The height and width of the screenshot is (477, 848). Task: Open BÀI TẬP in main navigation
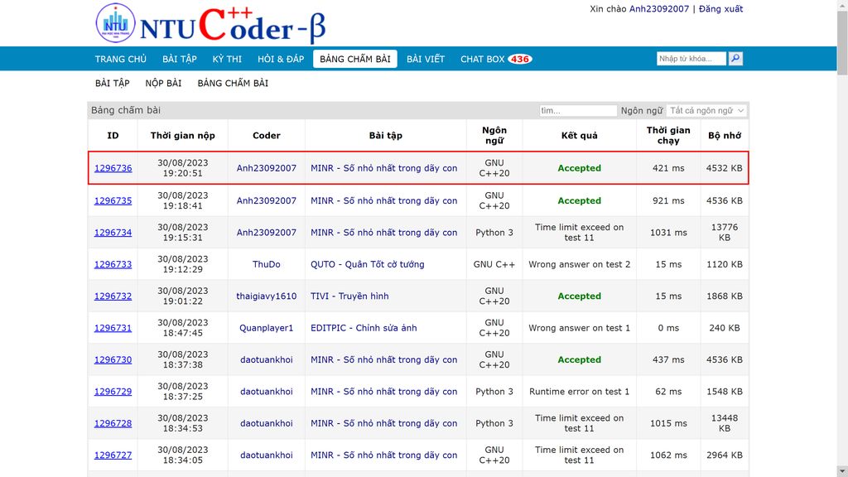click(x=180, y=59)
